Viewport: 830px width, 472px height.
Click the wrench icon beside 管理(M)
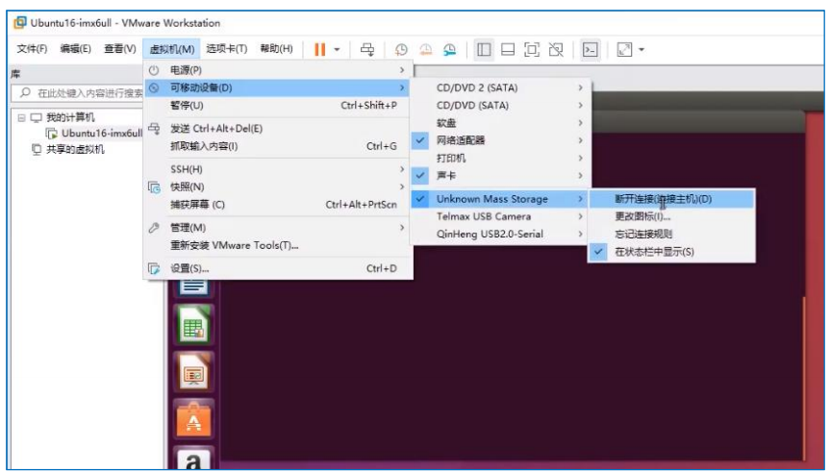click(154, 228)
